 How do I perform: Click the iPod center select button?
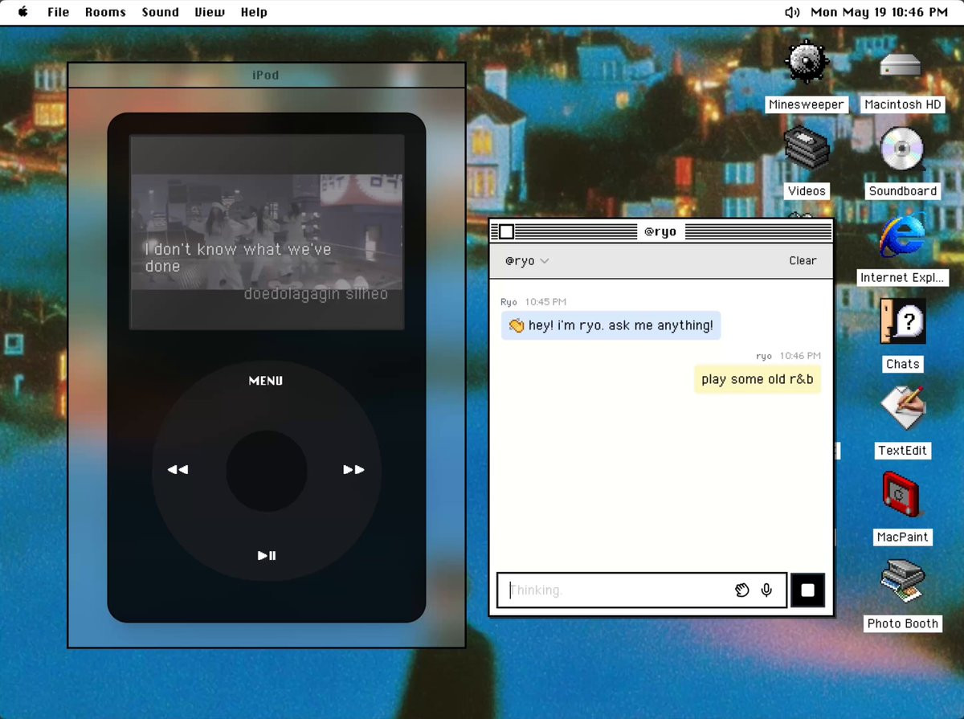pos(267,471)
